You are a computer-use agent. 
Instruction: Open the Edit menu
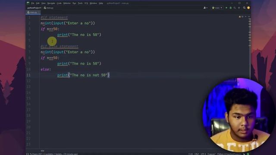point(38,3)
